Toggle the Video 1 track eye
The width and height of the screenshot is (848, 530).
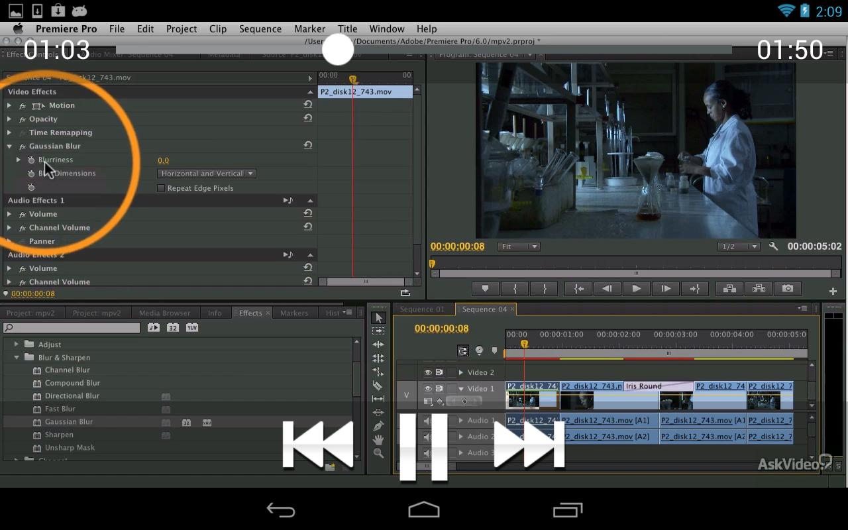tap(428, 389)
